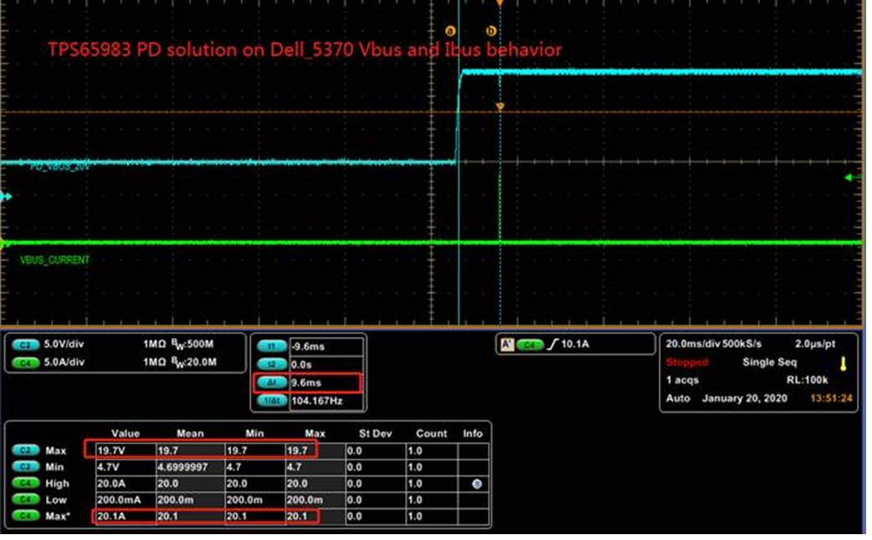The height and width of the screenshot is (540, 872).
Task: Click the info icon in the High row
Action: 477,485
